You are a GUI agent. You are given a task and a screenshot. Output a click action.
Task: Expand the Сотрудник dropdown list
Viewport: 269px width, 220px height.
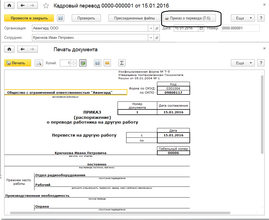[151, 37]
